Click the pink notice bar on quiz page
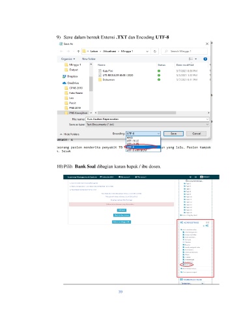This screenshot has height=313, width=241. tap(121, 204)
